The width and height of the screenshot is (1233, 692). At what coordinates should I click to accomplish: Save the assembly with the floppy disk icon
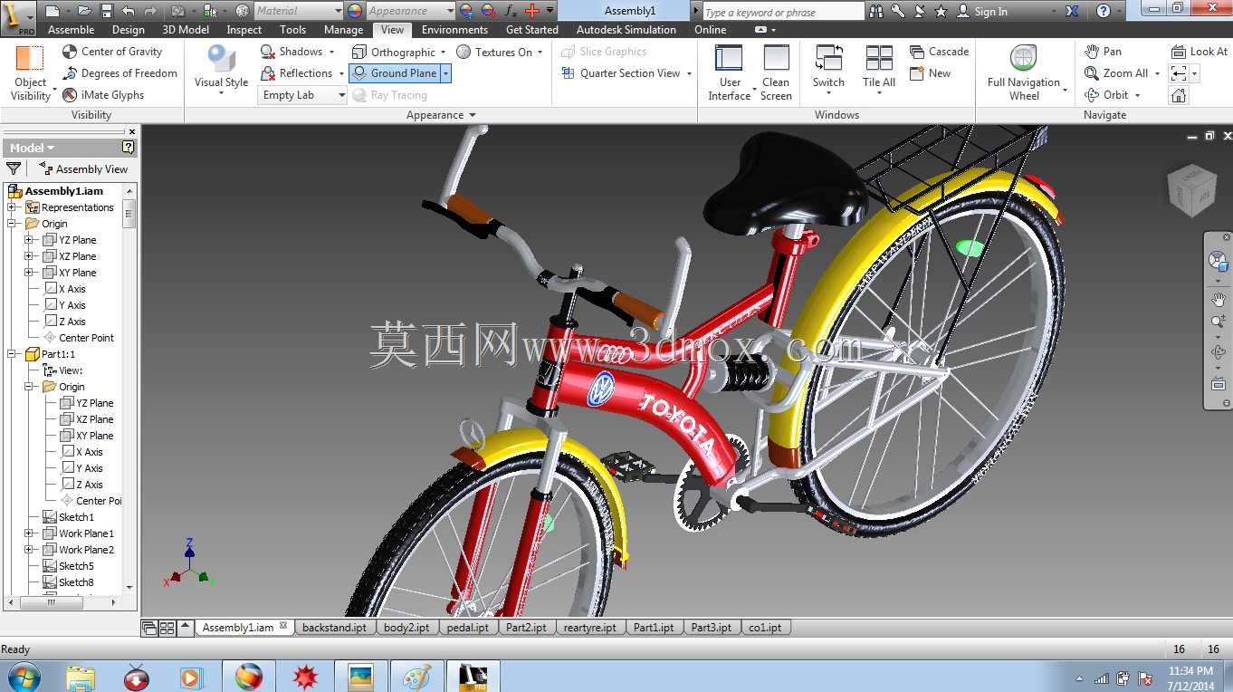point(107,11)
